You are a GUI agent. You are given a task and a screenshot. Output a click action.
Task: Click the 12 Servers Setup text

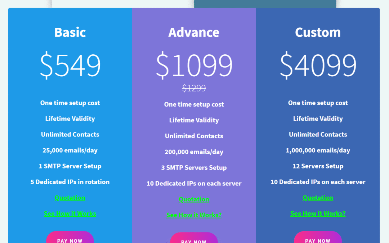tap(318, 166)
